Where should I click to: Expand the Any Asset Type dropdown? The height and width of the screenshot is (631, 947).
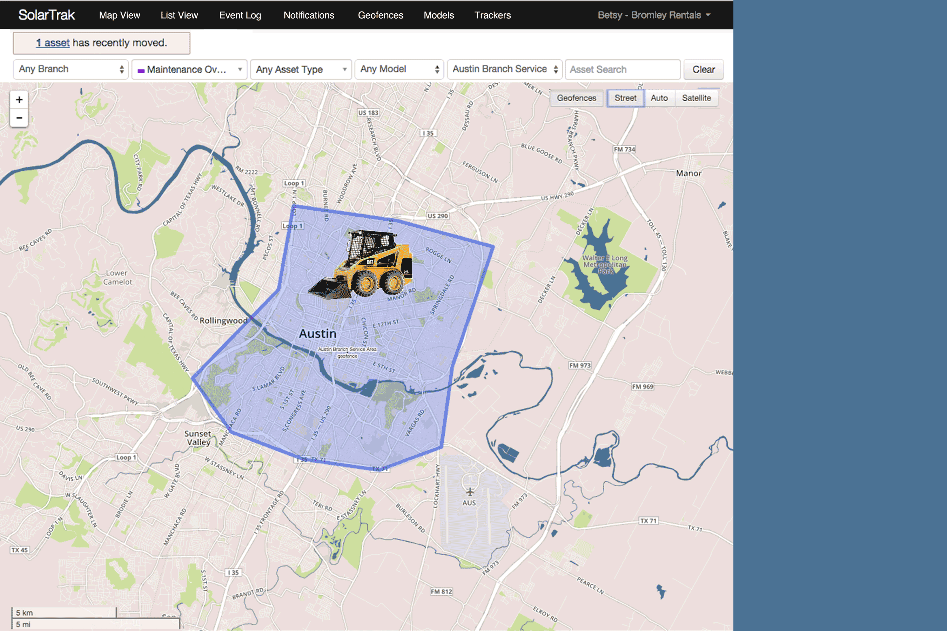[301, 70]
